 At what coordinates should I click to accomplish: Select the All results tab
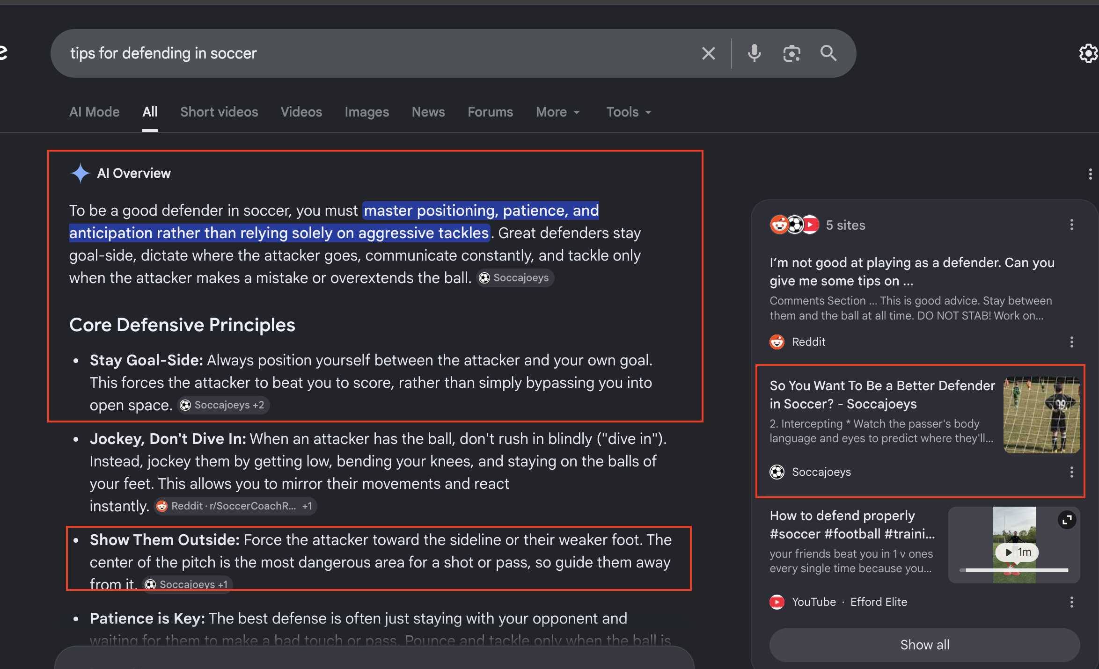(x=150, y=112)
